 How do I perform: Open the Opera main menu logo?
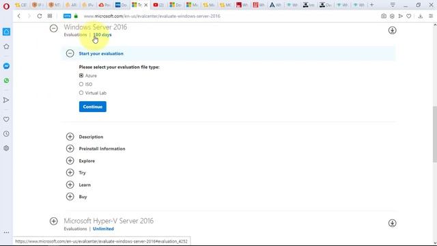tap(6, 6)
